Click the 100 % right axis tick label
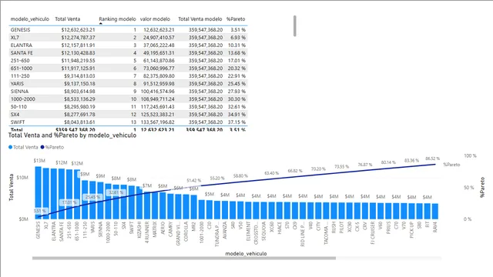Screen dimensions: 493x277 (470, 155)
